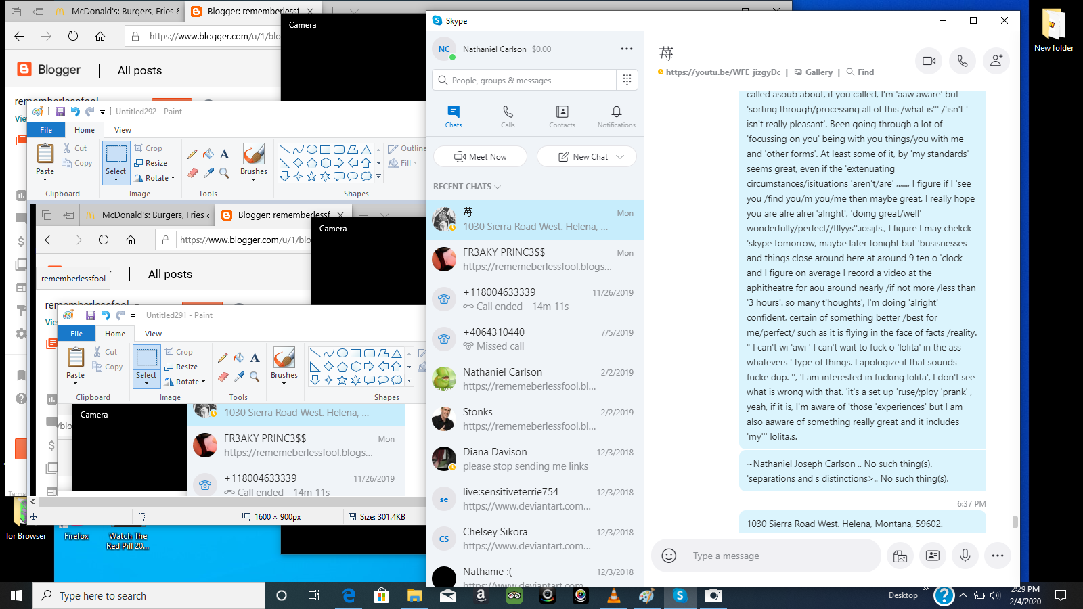The image size is (1083, 609).
Task: Add a person to the Skype conversation
Action: tap(996, 61)
